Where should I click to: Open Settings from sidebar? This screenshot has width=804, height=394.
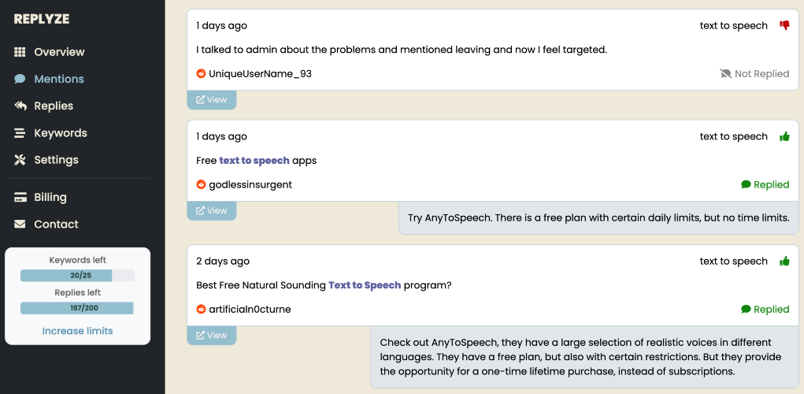[56, 160]
